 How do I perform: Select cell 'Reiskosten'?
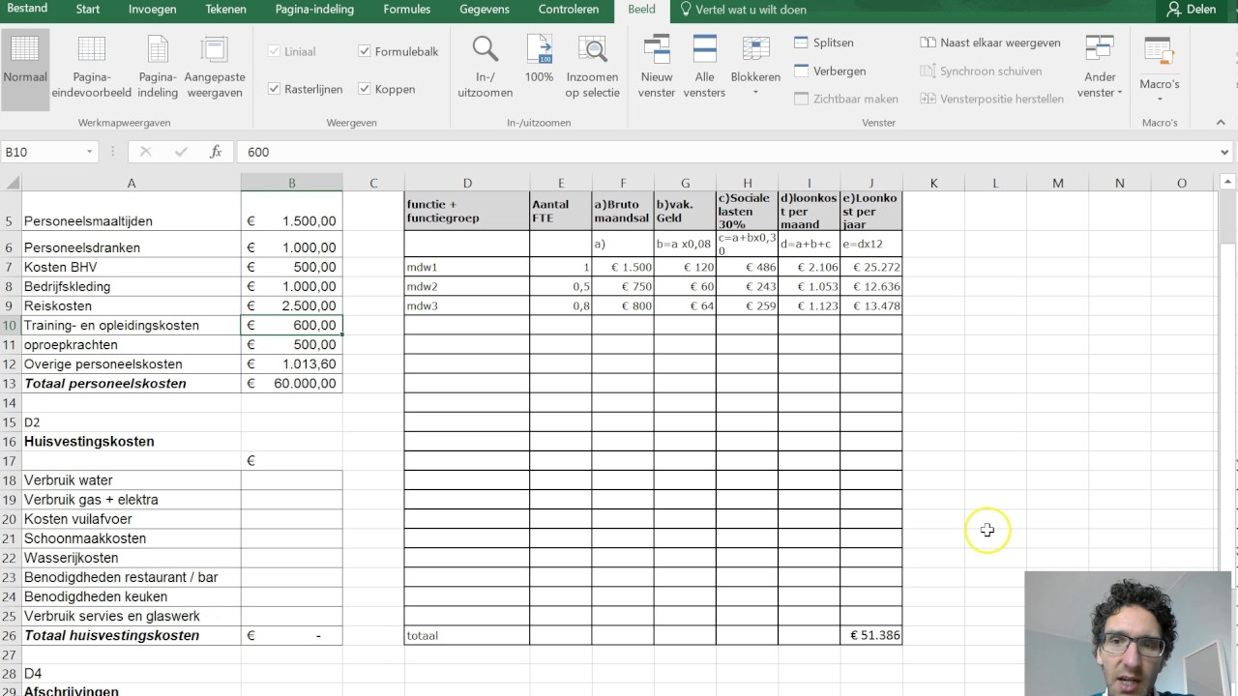[x=132, y=306]
